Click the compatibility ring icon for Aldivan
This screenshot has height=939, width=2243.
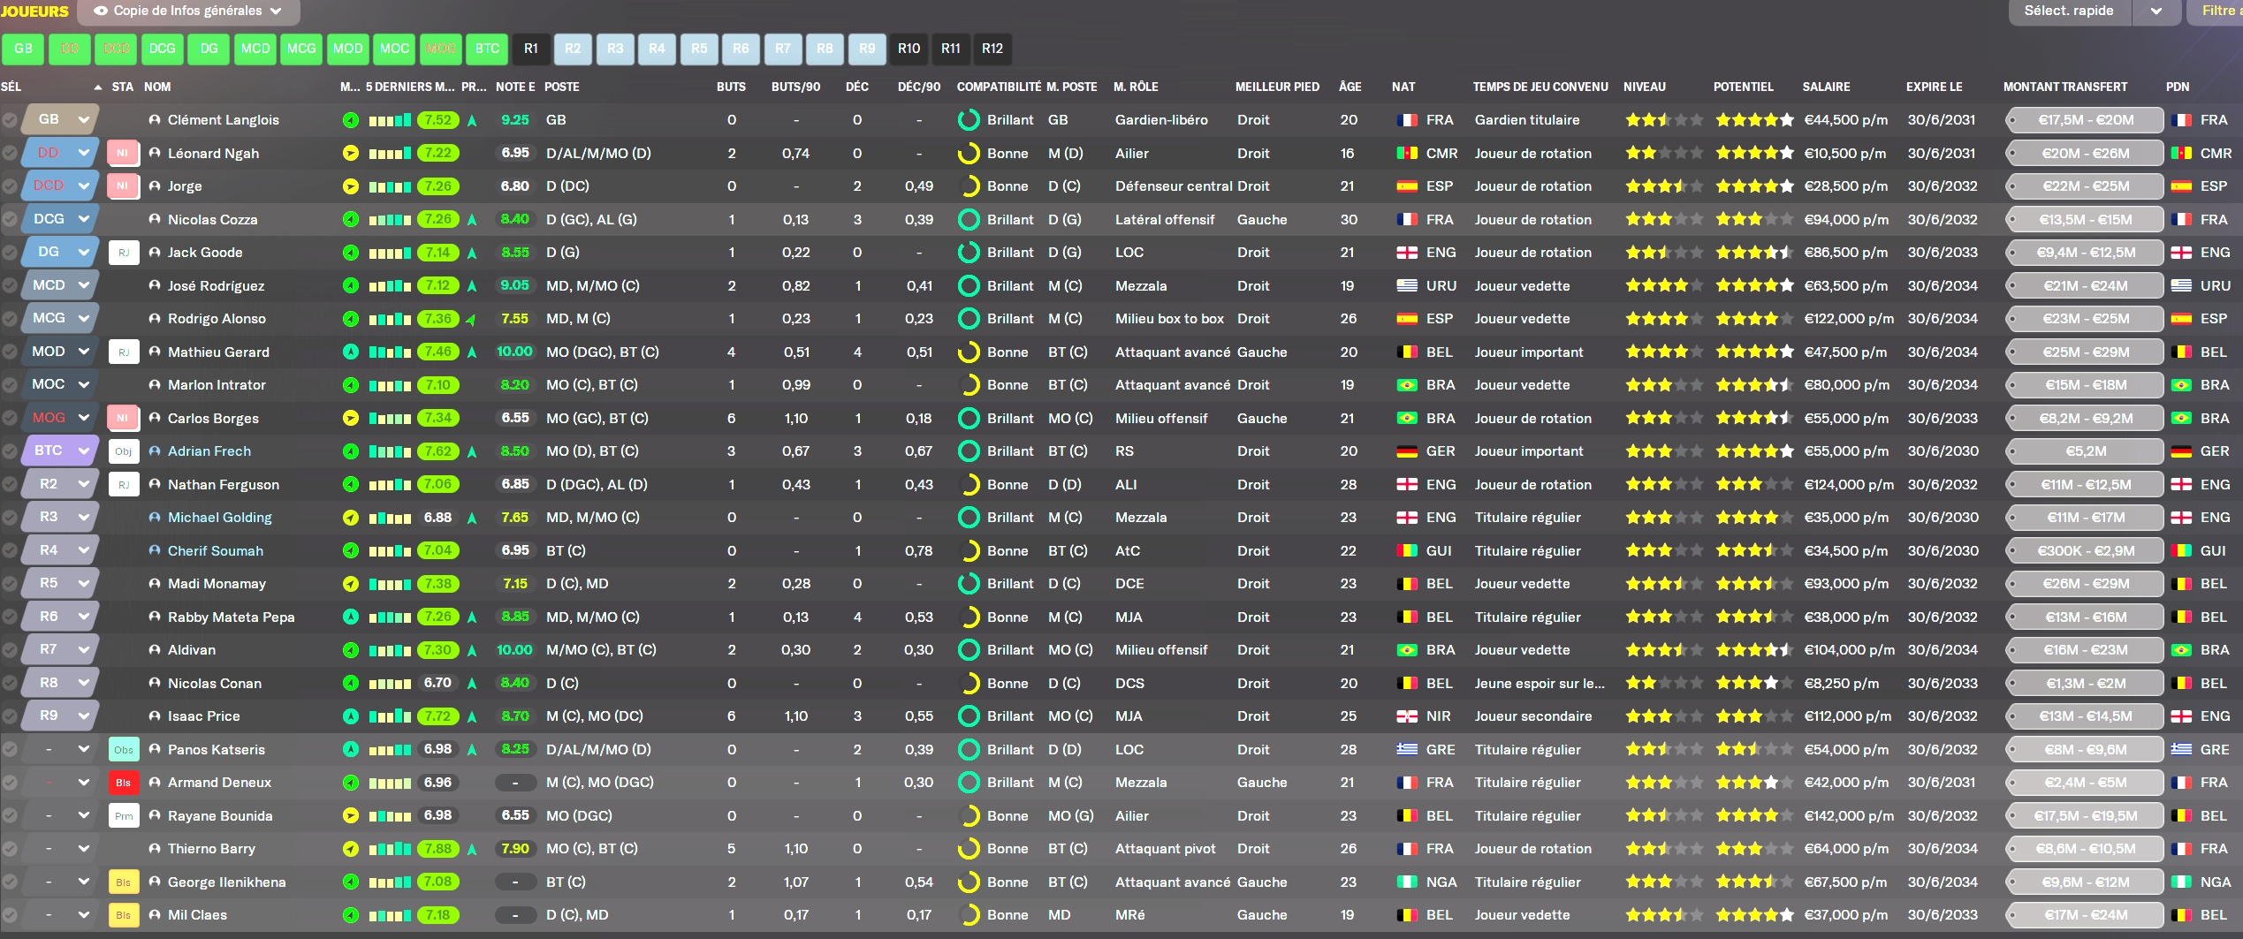click(x=969, y=650)
